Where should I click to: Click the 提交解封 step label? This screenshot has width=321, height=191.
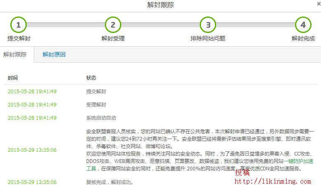click(x=19, y=38)
